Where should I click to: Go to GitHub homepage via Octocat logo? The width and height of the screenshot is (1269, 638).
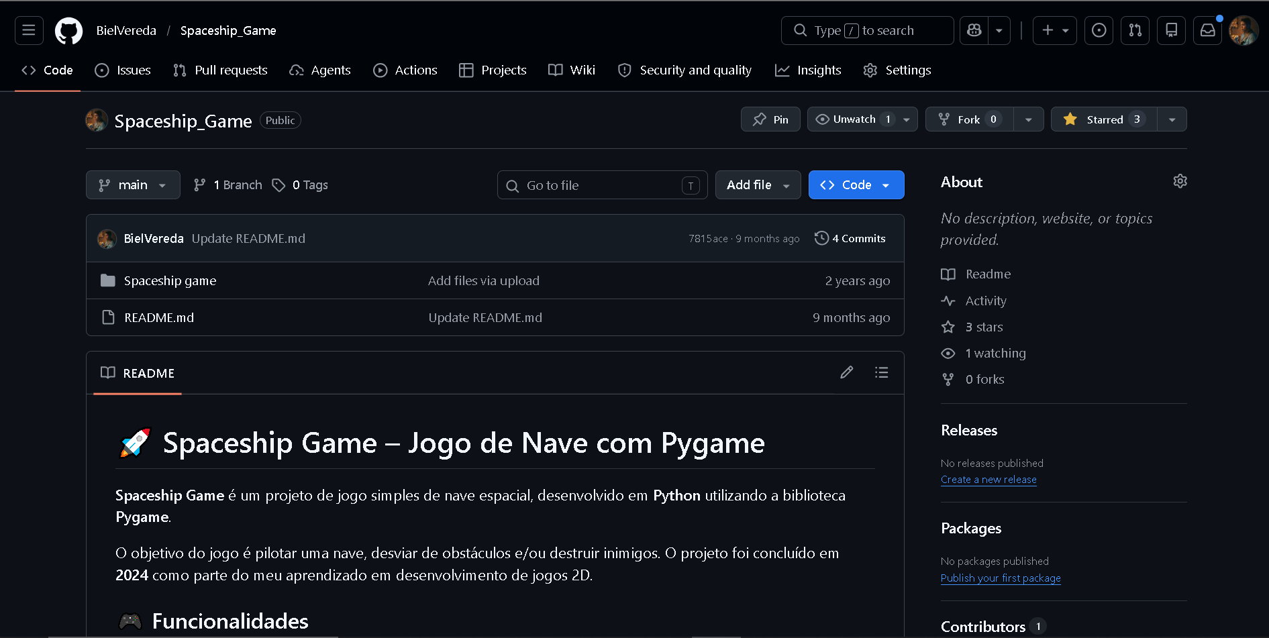tap(68, 30)
